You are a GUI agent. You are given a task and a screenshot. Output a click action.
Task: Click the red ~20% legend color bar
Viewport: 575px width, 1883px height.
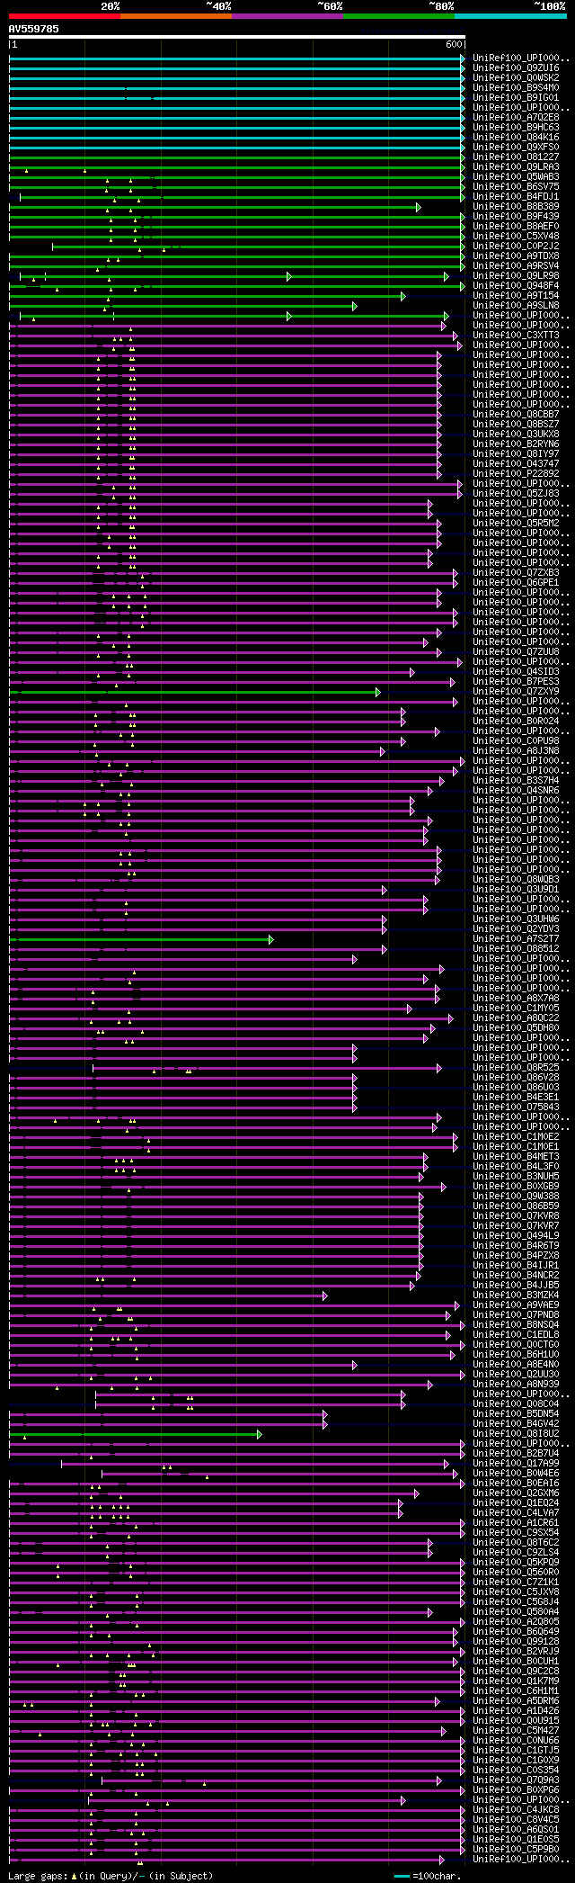point(65,15)
